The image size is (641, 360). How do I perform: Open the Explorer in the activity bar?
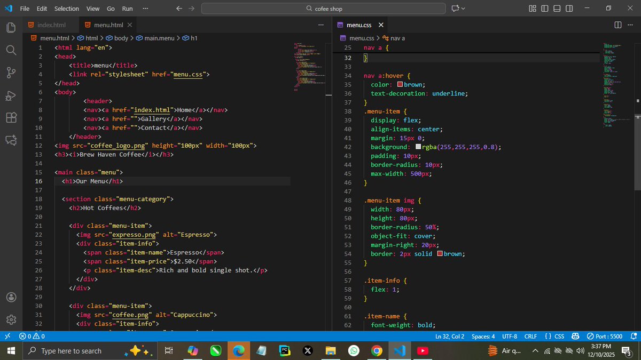coord(11,27)
